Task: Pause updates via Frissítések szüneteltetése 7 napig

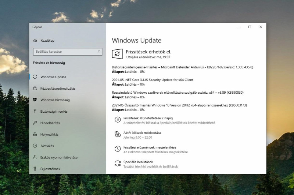Action: pos(148,118)
